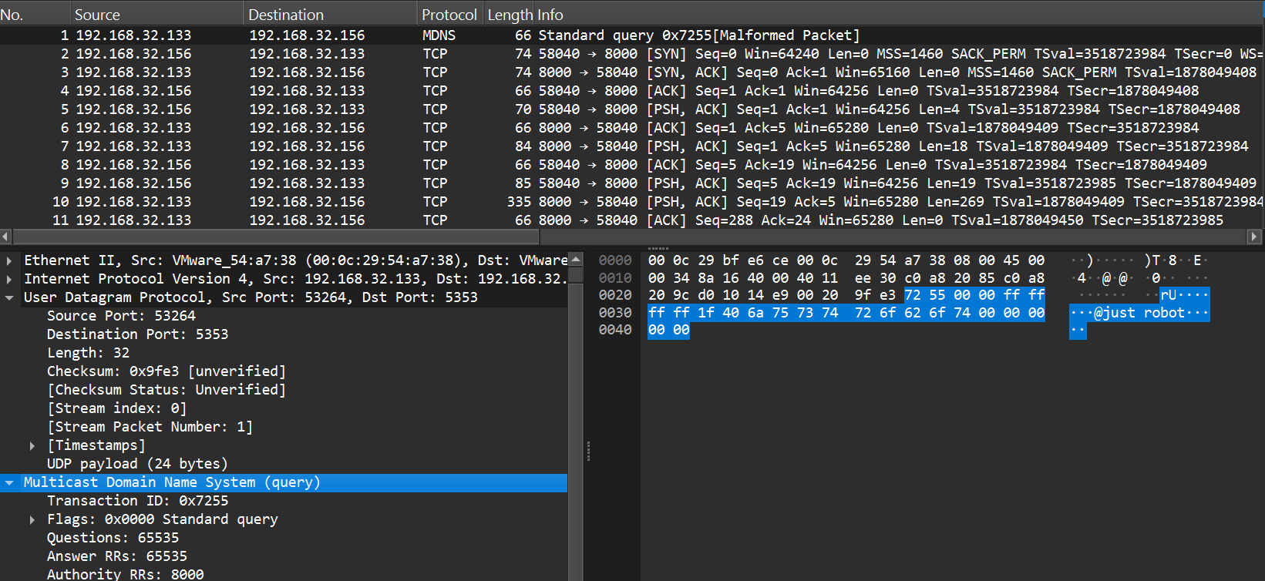Image resolution: width=1265 pixels, height=581 pixels.
Task: Click the Length column header
Action: (x=509, y=15)
